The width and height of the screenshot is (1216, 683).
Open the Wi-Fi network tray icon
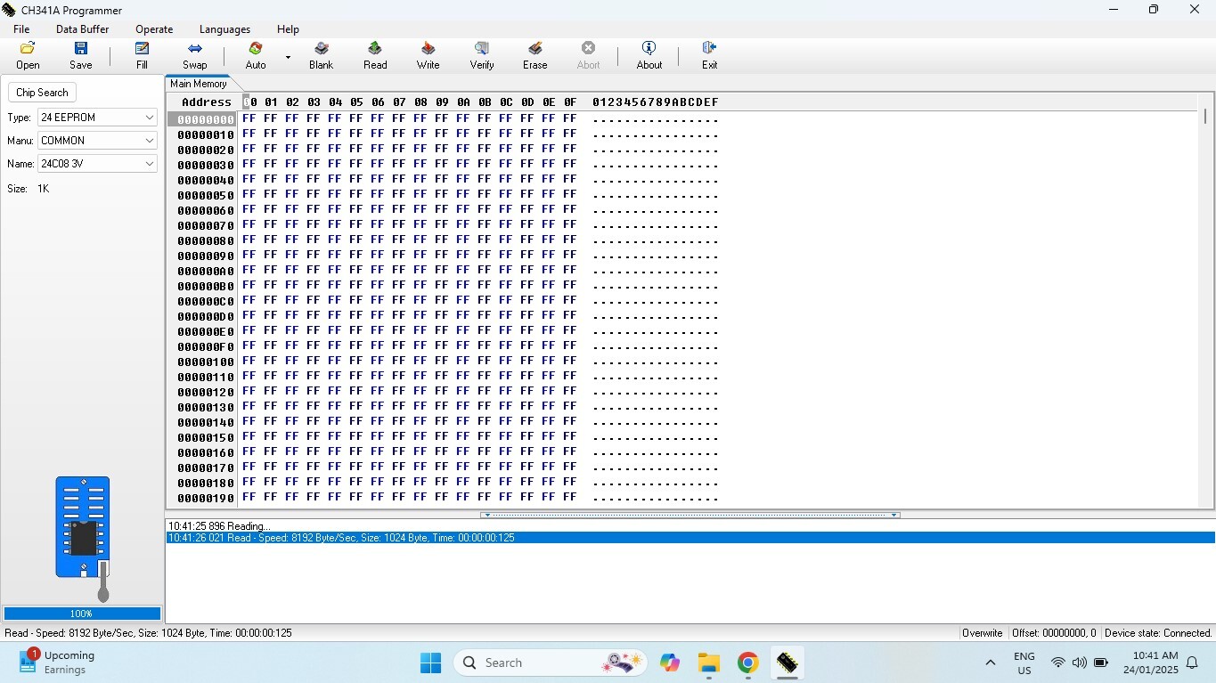[1057, 663]
